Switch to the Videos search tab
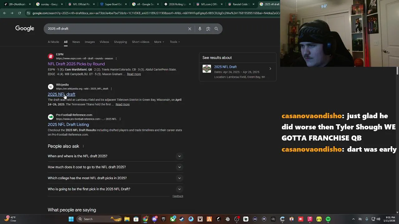 104,42
